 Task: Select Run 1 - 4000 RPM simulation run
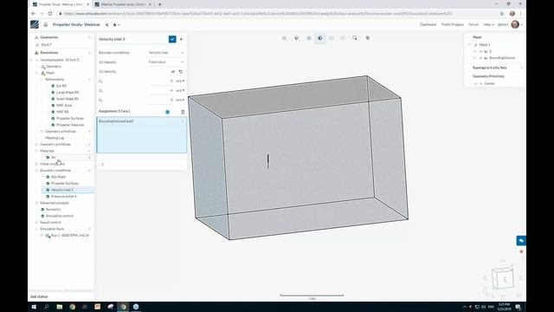(69, 235)
